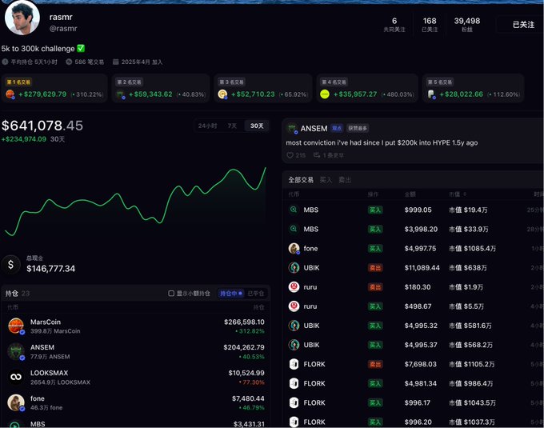Switch chart range to 24小时
The image size is (544, 428).
click(x=207, y=126)
